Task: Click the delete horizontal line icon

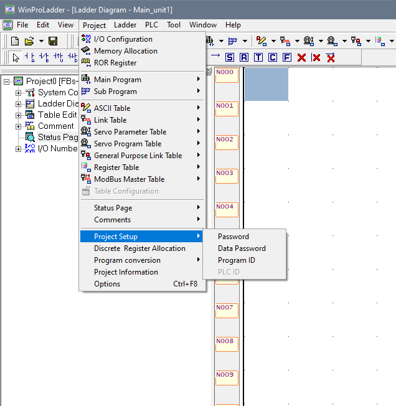Action: 331,57
